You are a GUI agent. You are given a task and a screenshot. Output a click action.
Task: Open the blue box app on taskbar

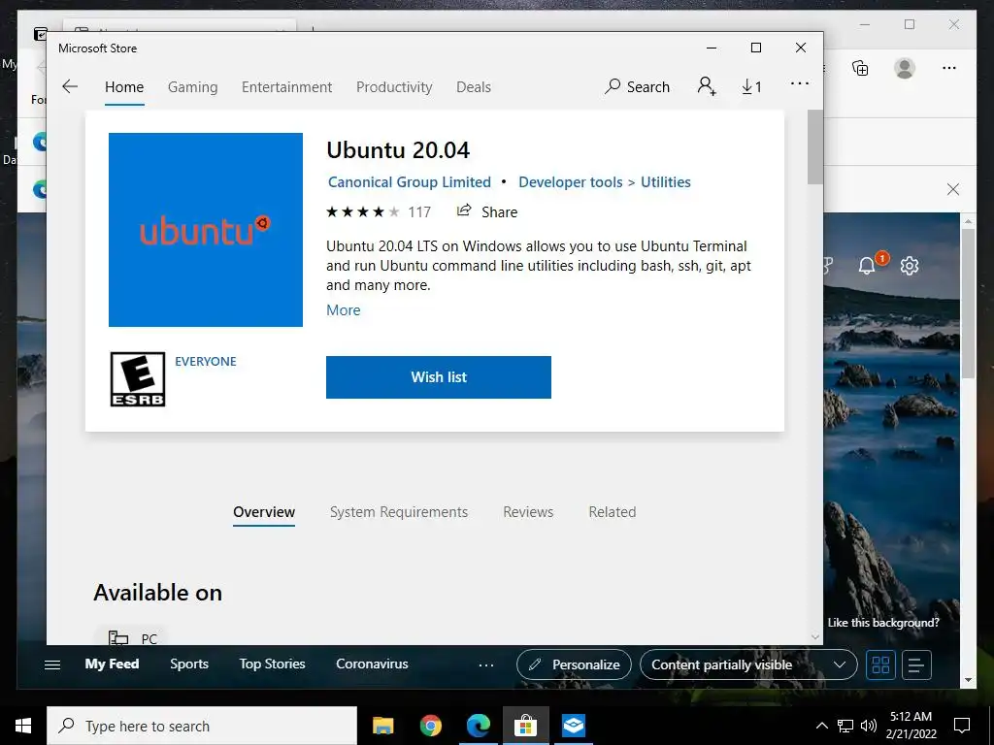pyautogui.click(x=573, y=726)
